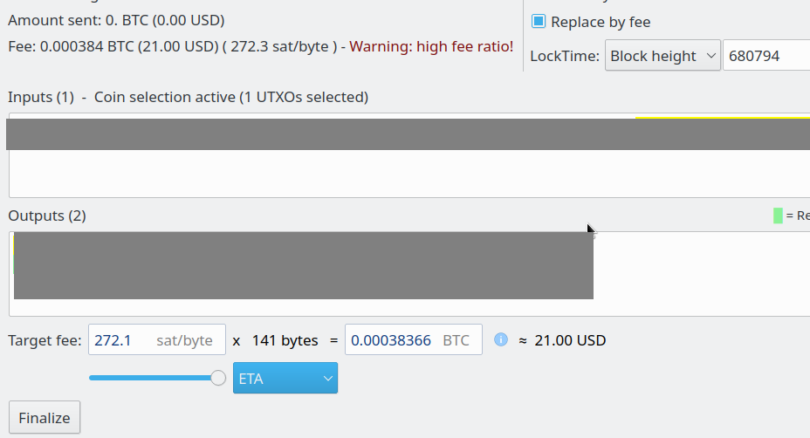Click the high fee ratio warning text
The width and height of the screenshot is (810, 438).
tap(431, 45)
